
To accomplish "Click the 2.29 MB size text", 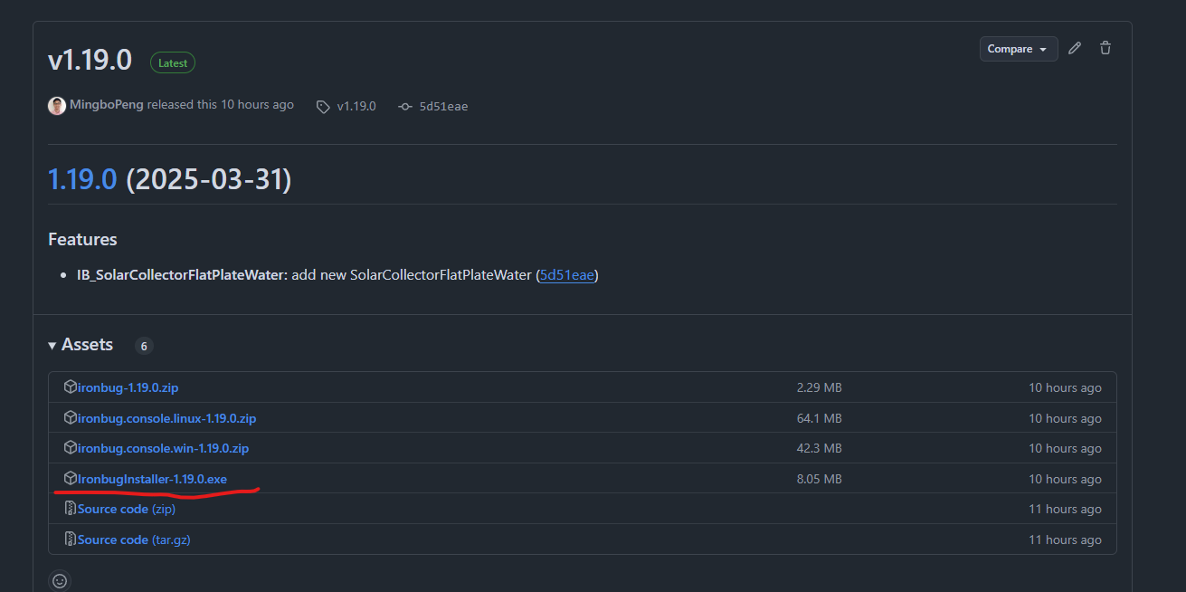I will pyautogui.click(x=819, y=387).
